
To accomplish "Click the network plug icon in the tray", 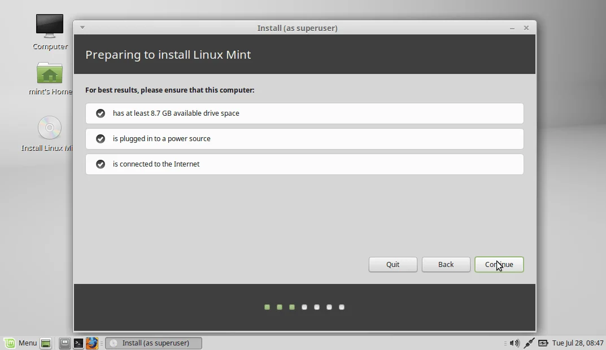I will (529, 343).
